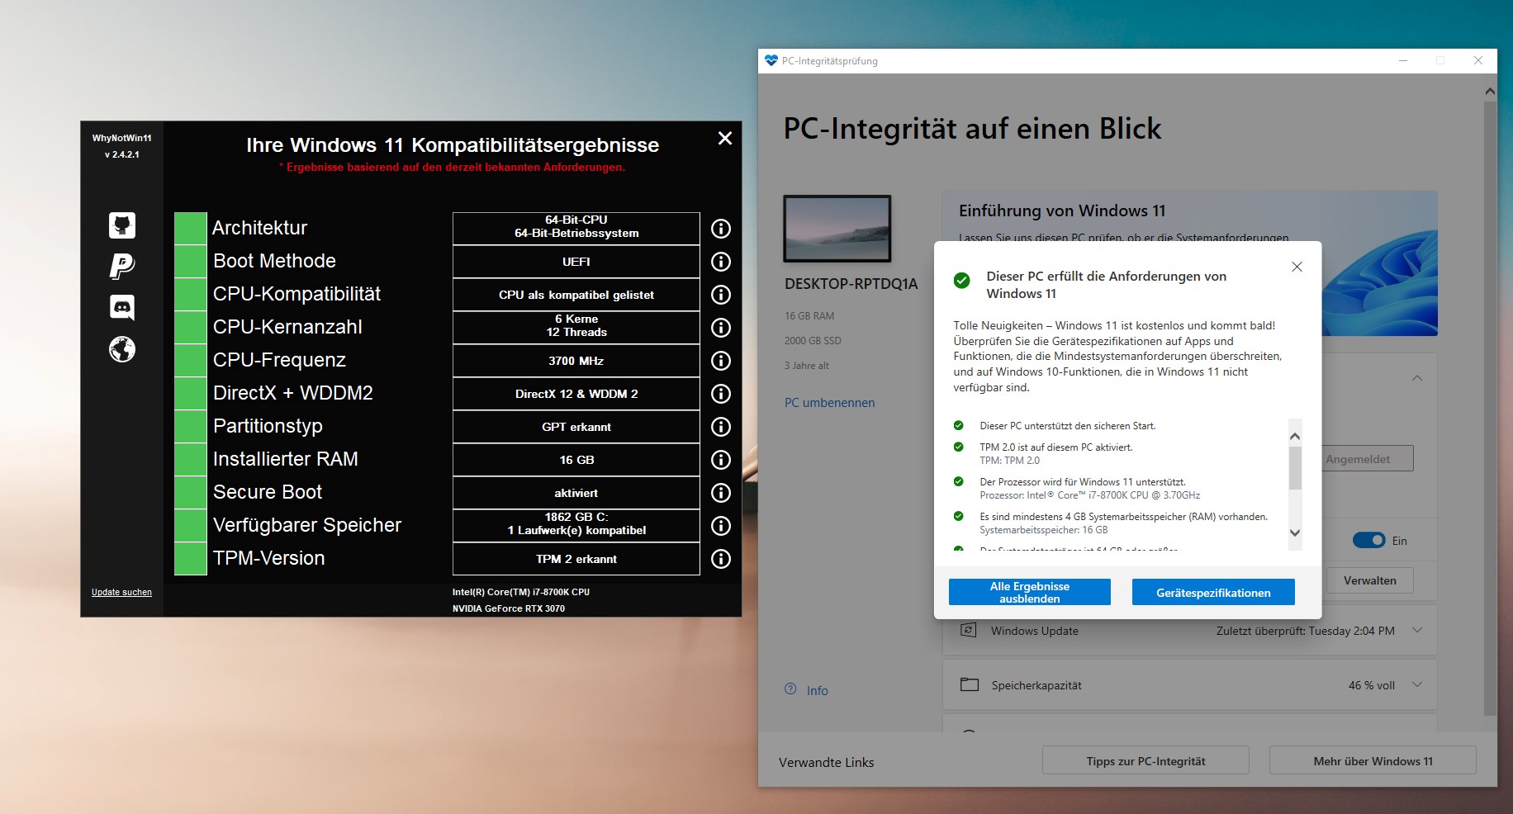The width and height of the screenshot is (1513, 814).
Task: Open the website globe icon in WhyNotWin11
Action: click(x=122, y=349)
